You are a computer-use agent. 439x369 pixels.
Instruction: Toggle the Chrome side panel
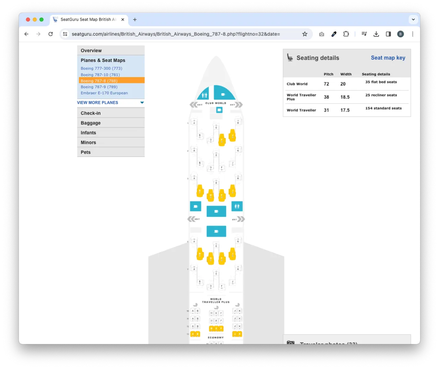pos(388,34)
